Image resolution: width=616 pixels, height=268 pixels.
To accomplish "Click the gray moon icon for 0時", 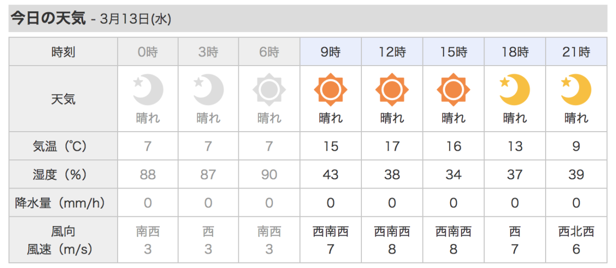I will [148, 90].
